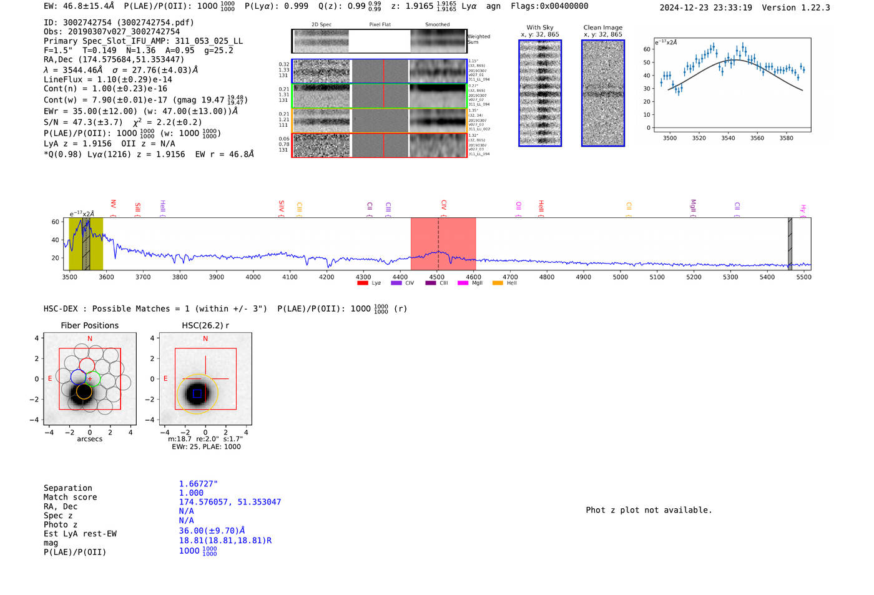Click the blue-framed 2D spectrum row
The width and height of the screenshot is (874, 595).
point(379,71)
